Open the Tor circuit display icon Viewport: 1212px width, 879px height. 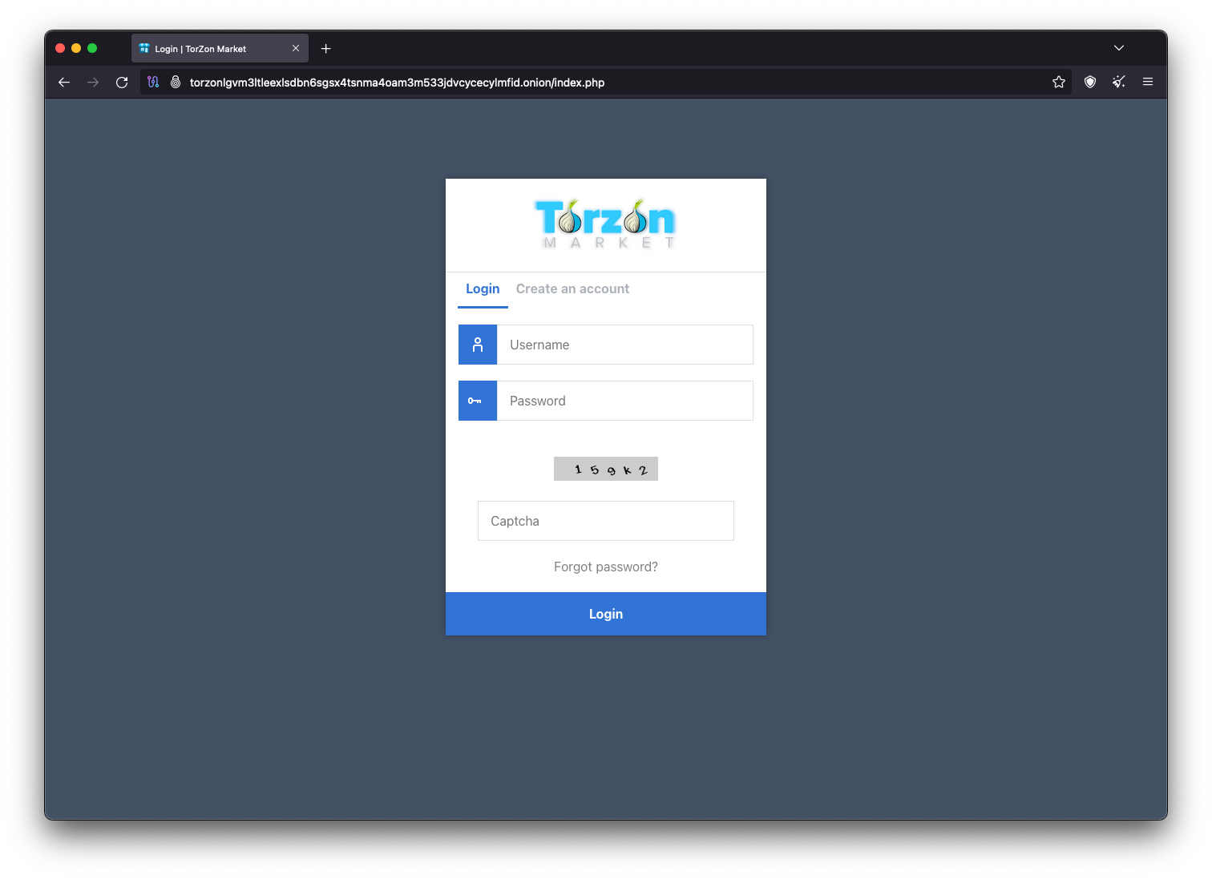pos(153,83)
